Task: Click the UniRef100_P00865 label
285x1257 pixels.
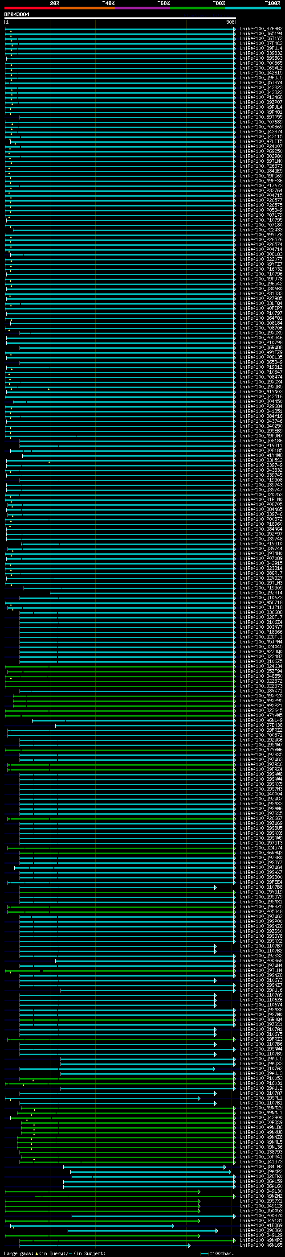Action: tap(261, 63)
